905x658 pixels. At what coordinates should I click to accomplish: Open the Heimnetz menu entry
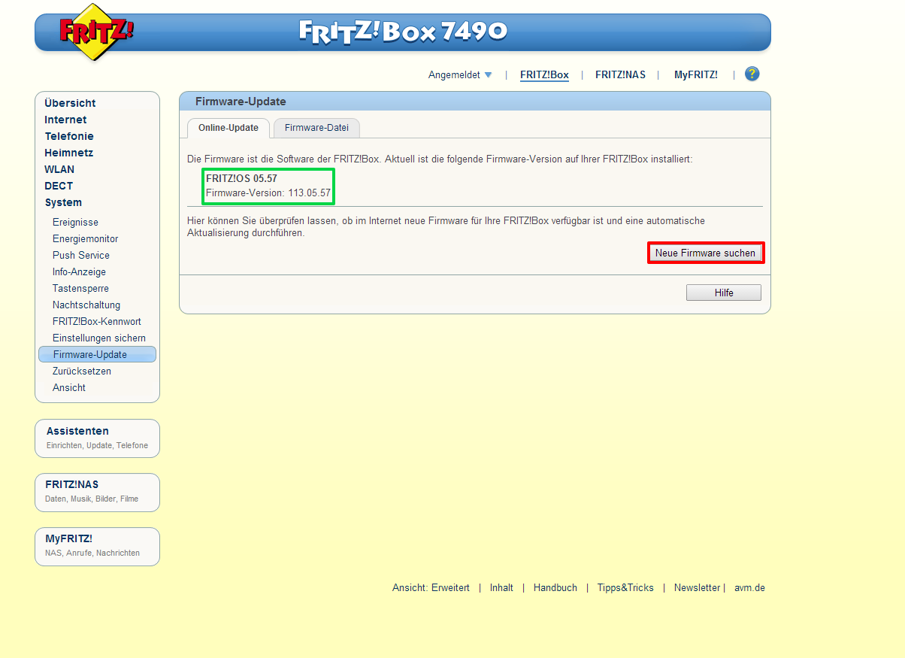click(x=68, y=153)
